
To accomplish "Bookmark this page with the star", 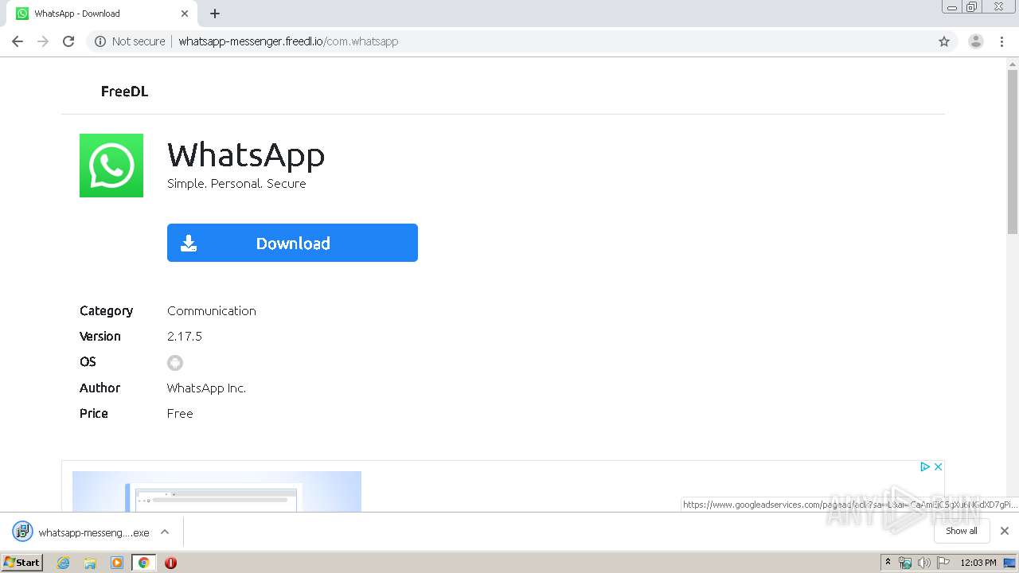I will click(944, 41).
